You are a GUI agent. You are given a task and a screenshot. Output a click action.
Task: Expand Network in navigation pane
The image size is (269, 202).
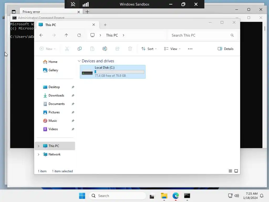coord(39,154)
